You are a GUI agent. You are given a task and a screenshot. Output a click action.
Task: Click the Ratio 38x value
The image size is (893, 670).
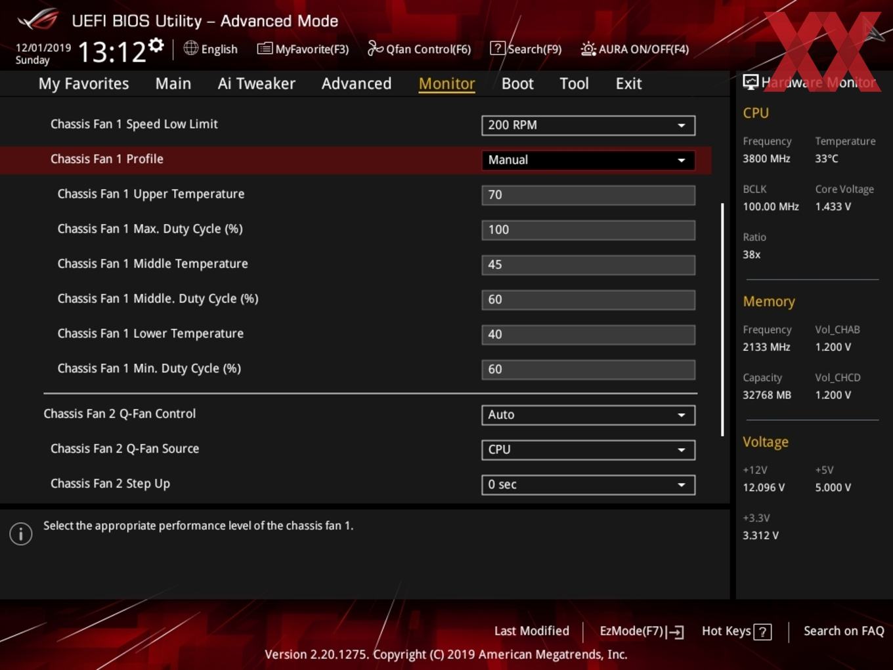(x=751, y=254)
